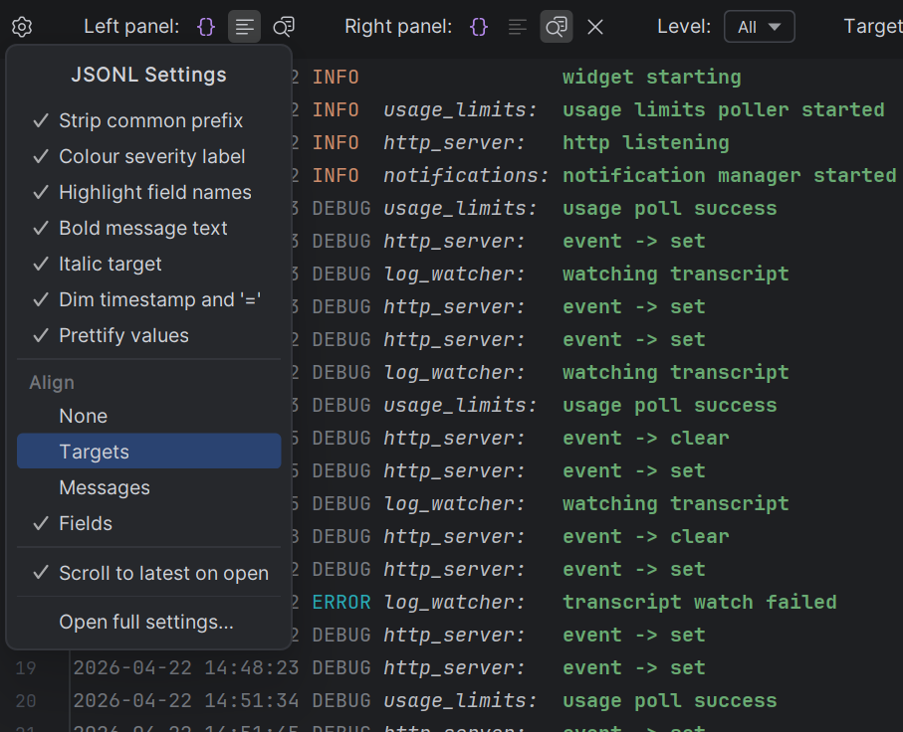Viewport: 903px width, 732px height.
Task: Switch right panel to raw JSON view
Action: [478, 26]
